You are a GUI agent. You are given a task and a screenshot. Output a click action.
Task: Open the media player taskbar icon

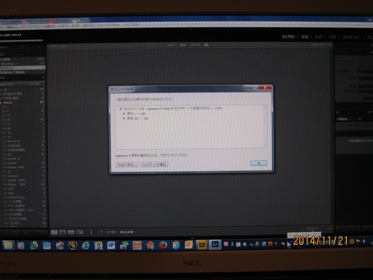click(21, 245)
